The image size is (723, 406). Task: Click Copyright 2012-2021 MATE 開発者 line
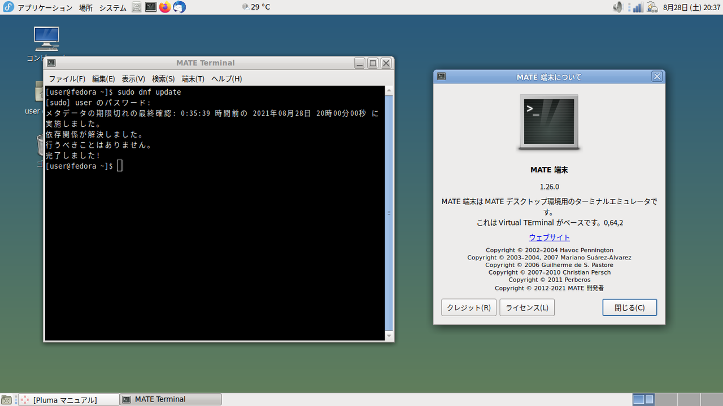point(549,288)
